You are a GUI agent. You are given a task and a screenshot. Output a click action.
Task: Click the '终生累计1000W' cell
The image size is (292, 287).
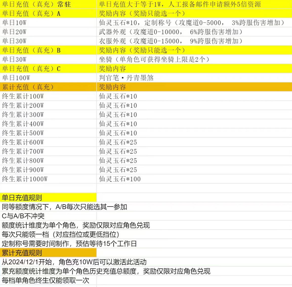(25, 179)
